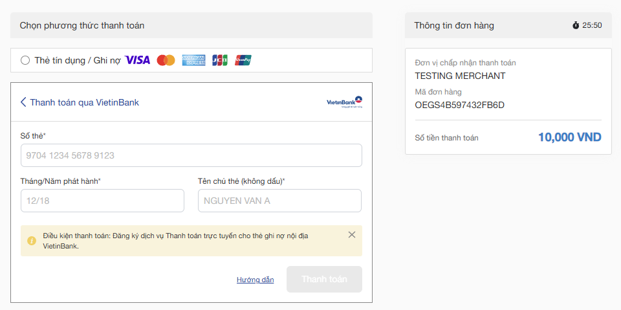Viewport: 621px width, 310px height.
Task: Go back via the chevron arrow
Action: (x=23, y=102)
